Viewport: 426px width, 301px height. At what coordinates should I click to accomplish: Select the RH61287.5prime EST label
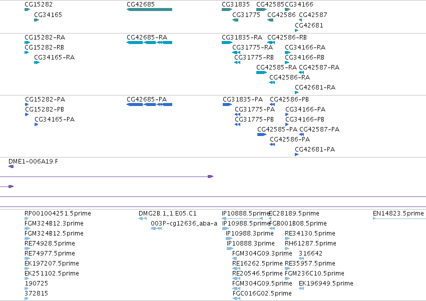[x=310, y=243]
